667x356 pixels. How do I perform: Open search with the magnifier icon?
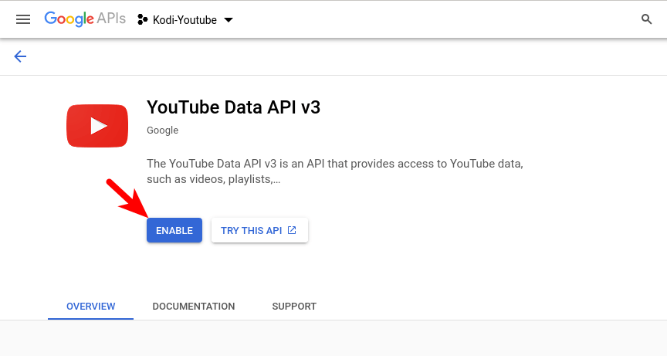click(646, 19)
